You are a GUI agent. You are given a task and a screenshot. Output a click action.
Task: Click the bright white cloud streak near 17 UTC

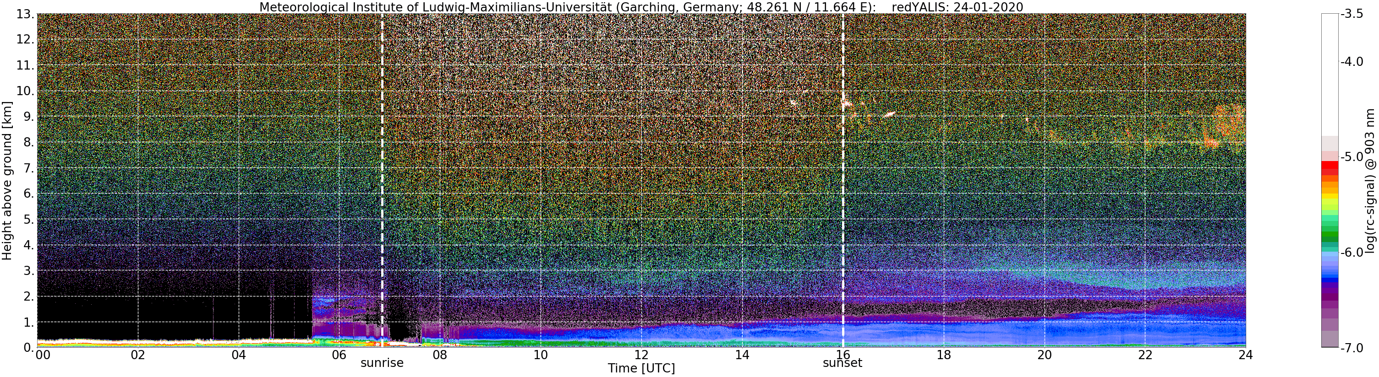pos(889,114)
